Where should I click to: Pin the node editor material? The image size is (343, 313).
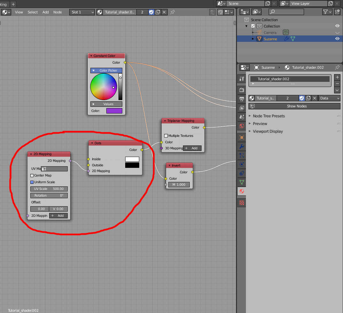(x=172, y=12)
